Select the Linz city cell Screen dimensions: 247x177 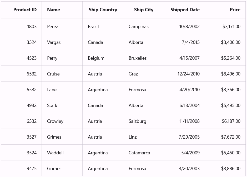133,137
